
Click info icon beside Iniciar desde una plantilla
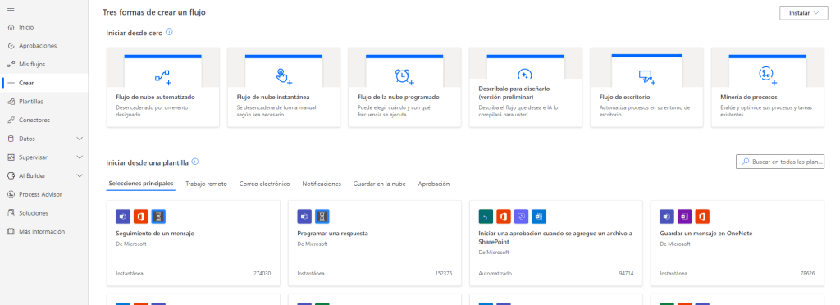[x=195, y=162]
